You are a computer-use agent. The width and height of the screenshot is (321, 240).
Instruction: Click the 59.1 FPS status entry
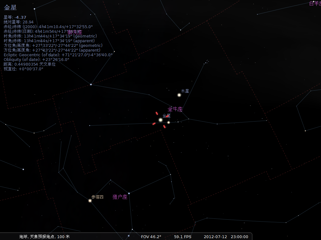[183, 237]
